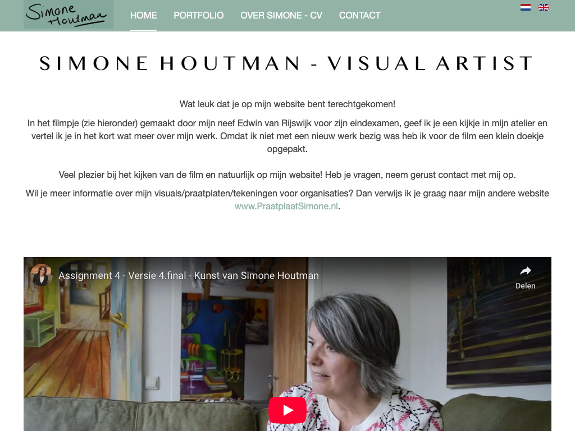Click the 'Wat leuk dat je' welcome sentence
This screenshot has height=431, width=575.
(x=287, y=104)
